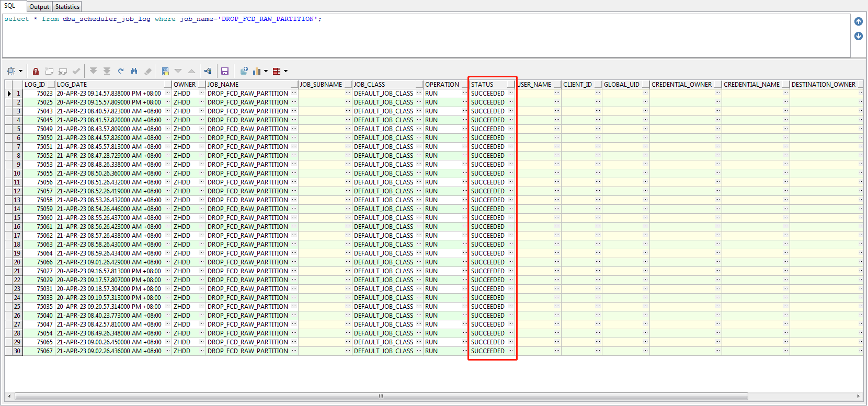Go to the previous record arrow
The height and width of the screenshot is (406, 868).
(x=192, y=71)
